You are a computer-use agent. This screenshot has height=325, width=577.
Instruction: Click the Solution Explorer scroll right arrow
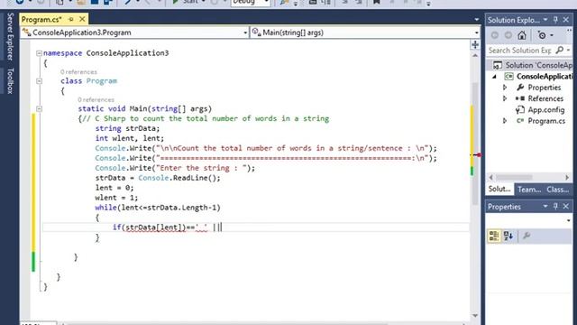(567, 177)
